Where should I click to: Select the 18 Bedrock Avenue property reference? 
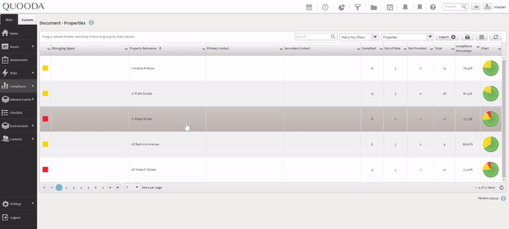pos(145,144)
